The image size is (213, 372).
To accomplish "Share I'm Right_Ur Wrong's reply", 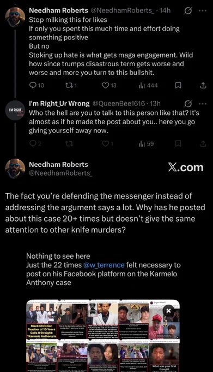I will click(x=203, y=143).
